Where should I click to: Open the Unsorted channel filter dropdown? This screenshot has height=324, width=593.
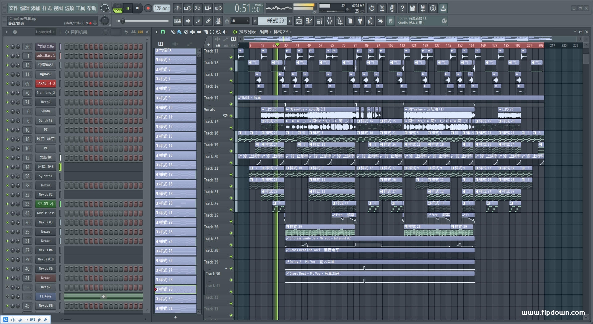tap(45, 32)
